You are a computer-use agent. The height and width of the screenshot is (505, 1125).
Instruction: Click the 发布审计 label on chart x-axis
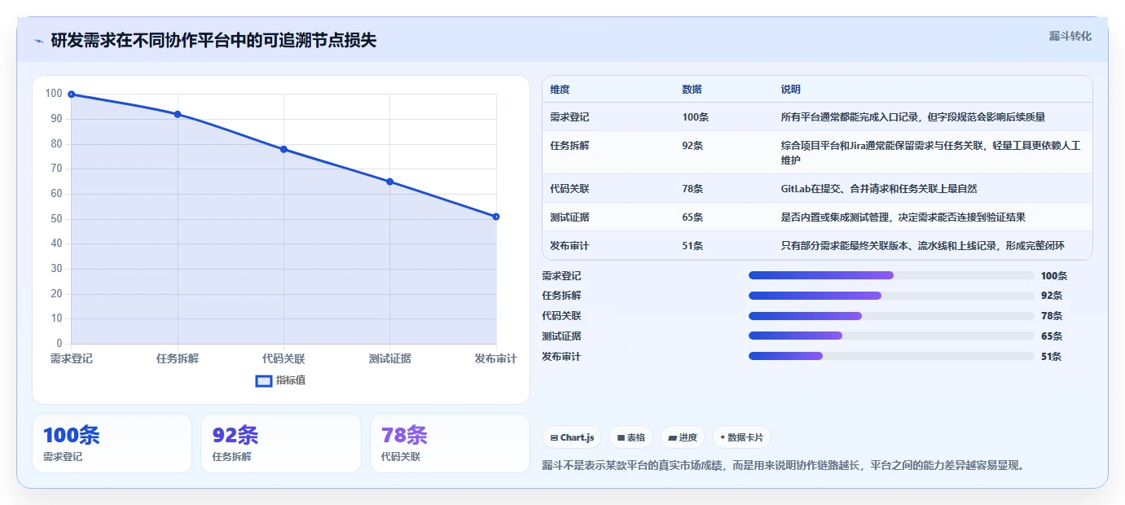[x=496, y=359]
